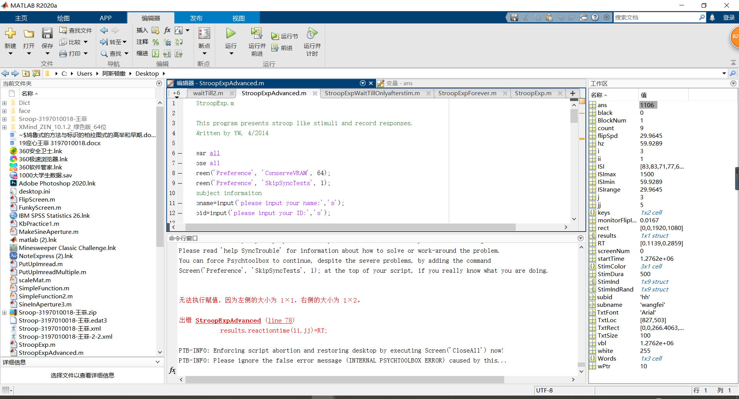Click the comment percent icon
Image resolution: width=739 pixels, height=399 pixels.
click(155, 42)
